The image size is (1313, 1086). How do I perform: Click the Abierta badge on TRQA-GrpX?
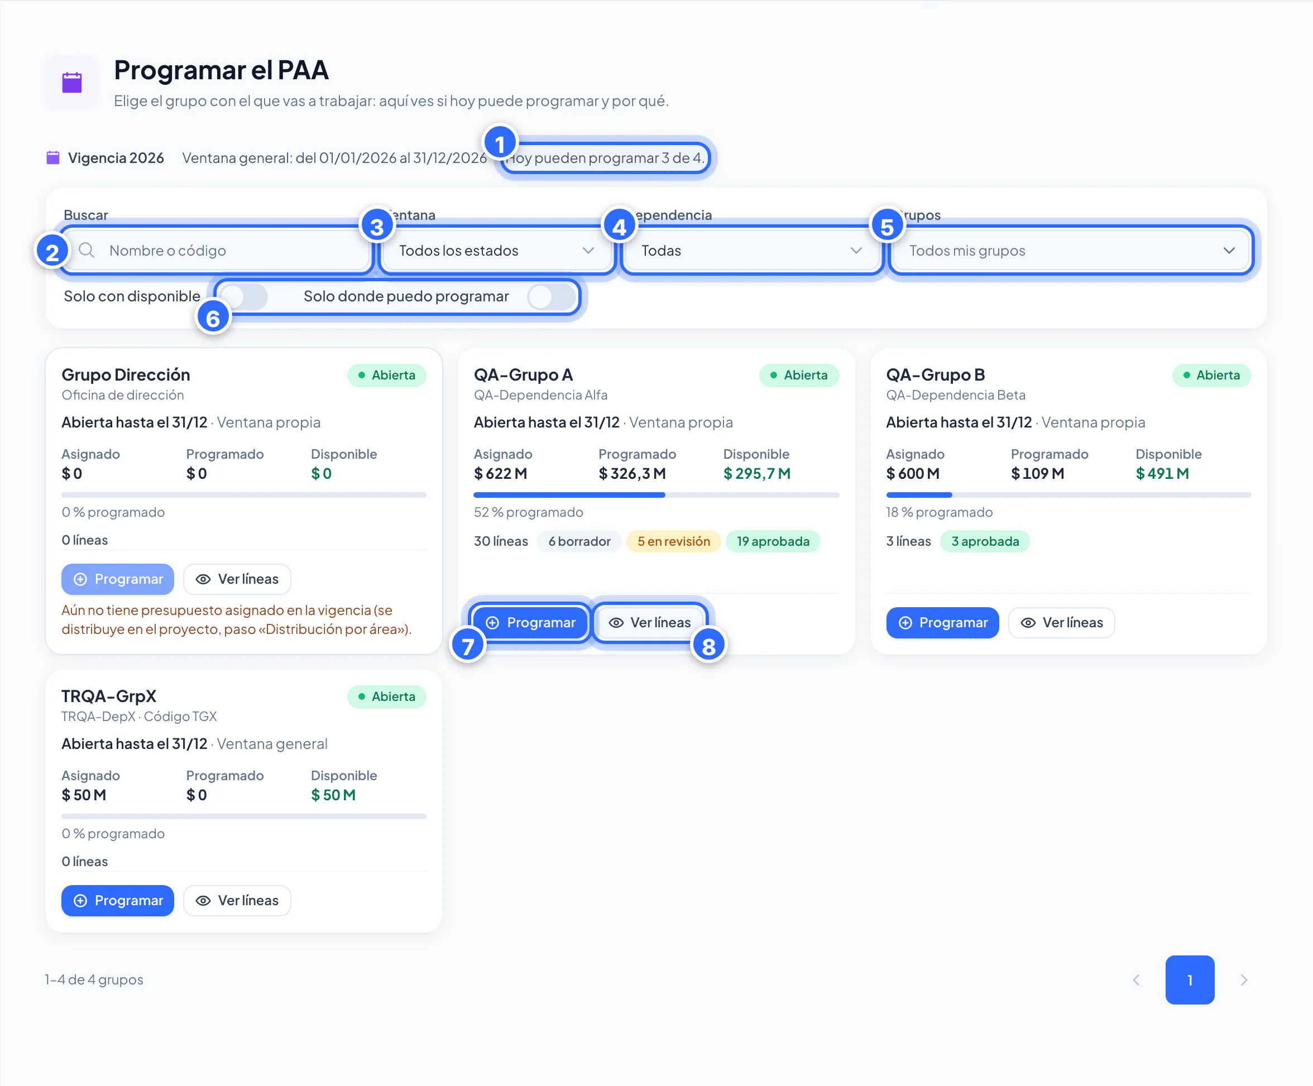386,696
